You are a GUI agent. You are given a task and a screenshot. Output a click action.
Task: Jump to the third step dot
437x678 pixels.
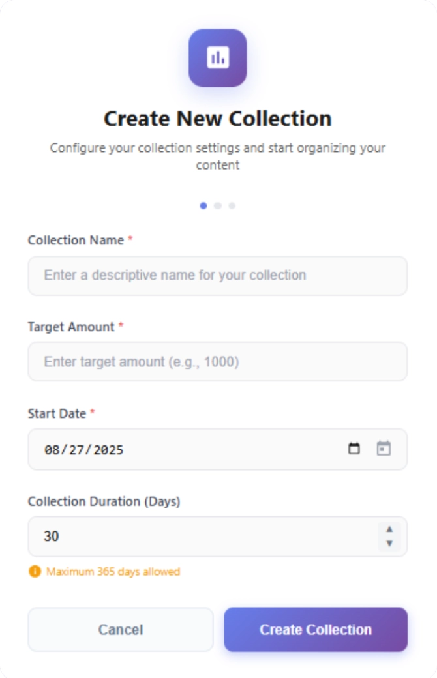[232, 205]
